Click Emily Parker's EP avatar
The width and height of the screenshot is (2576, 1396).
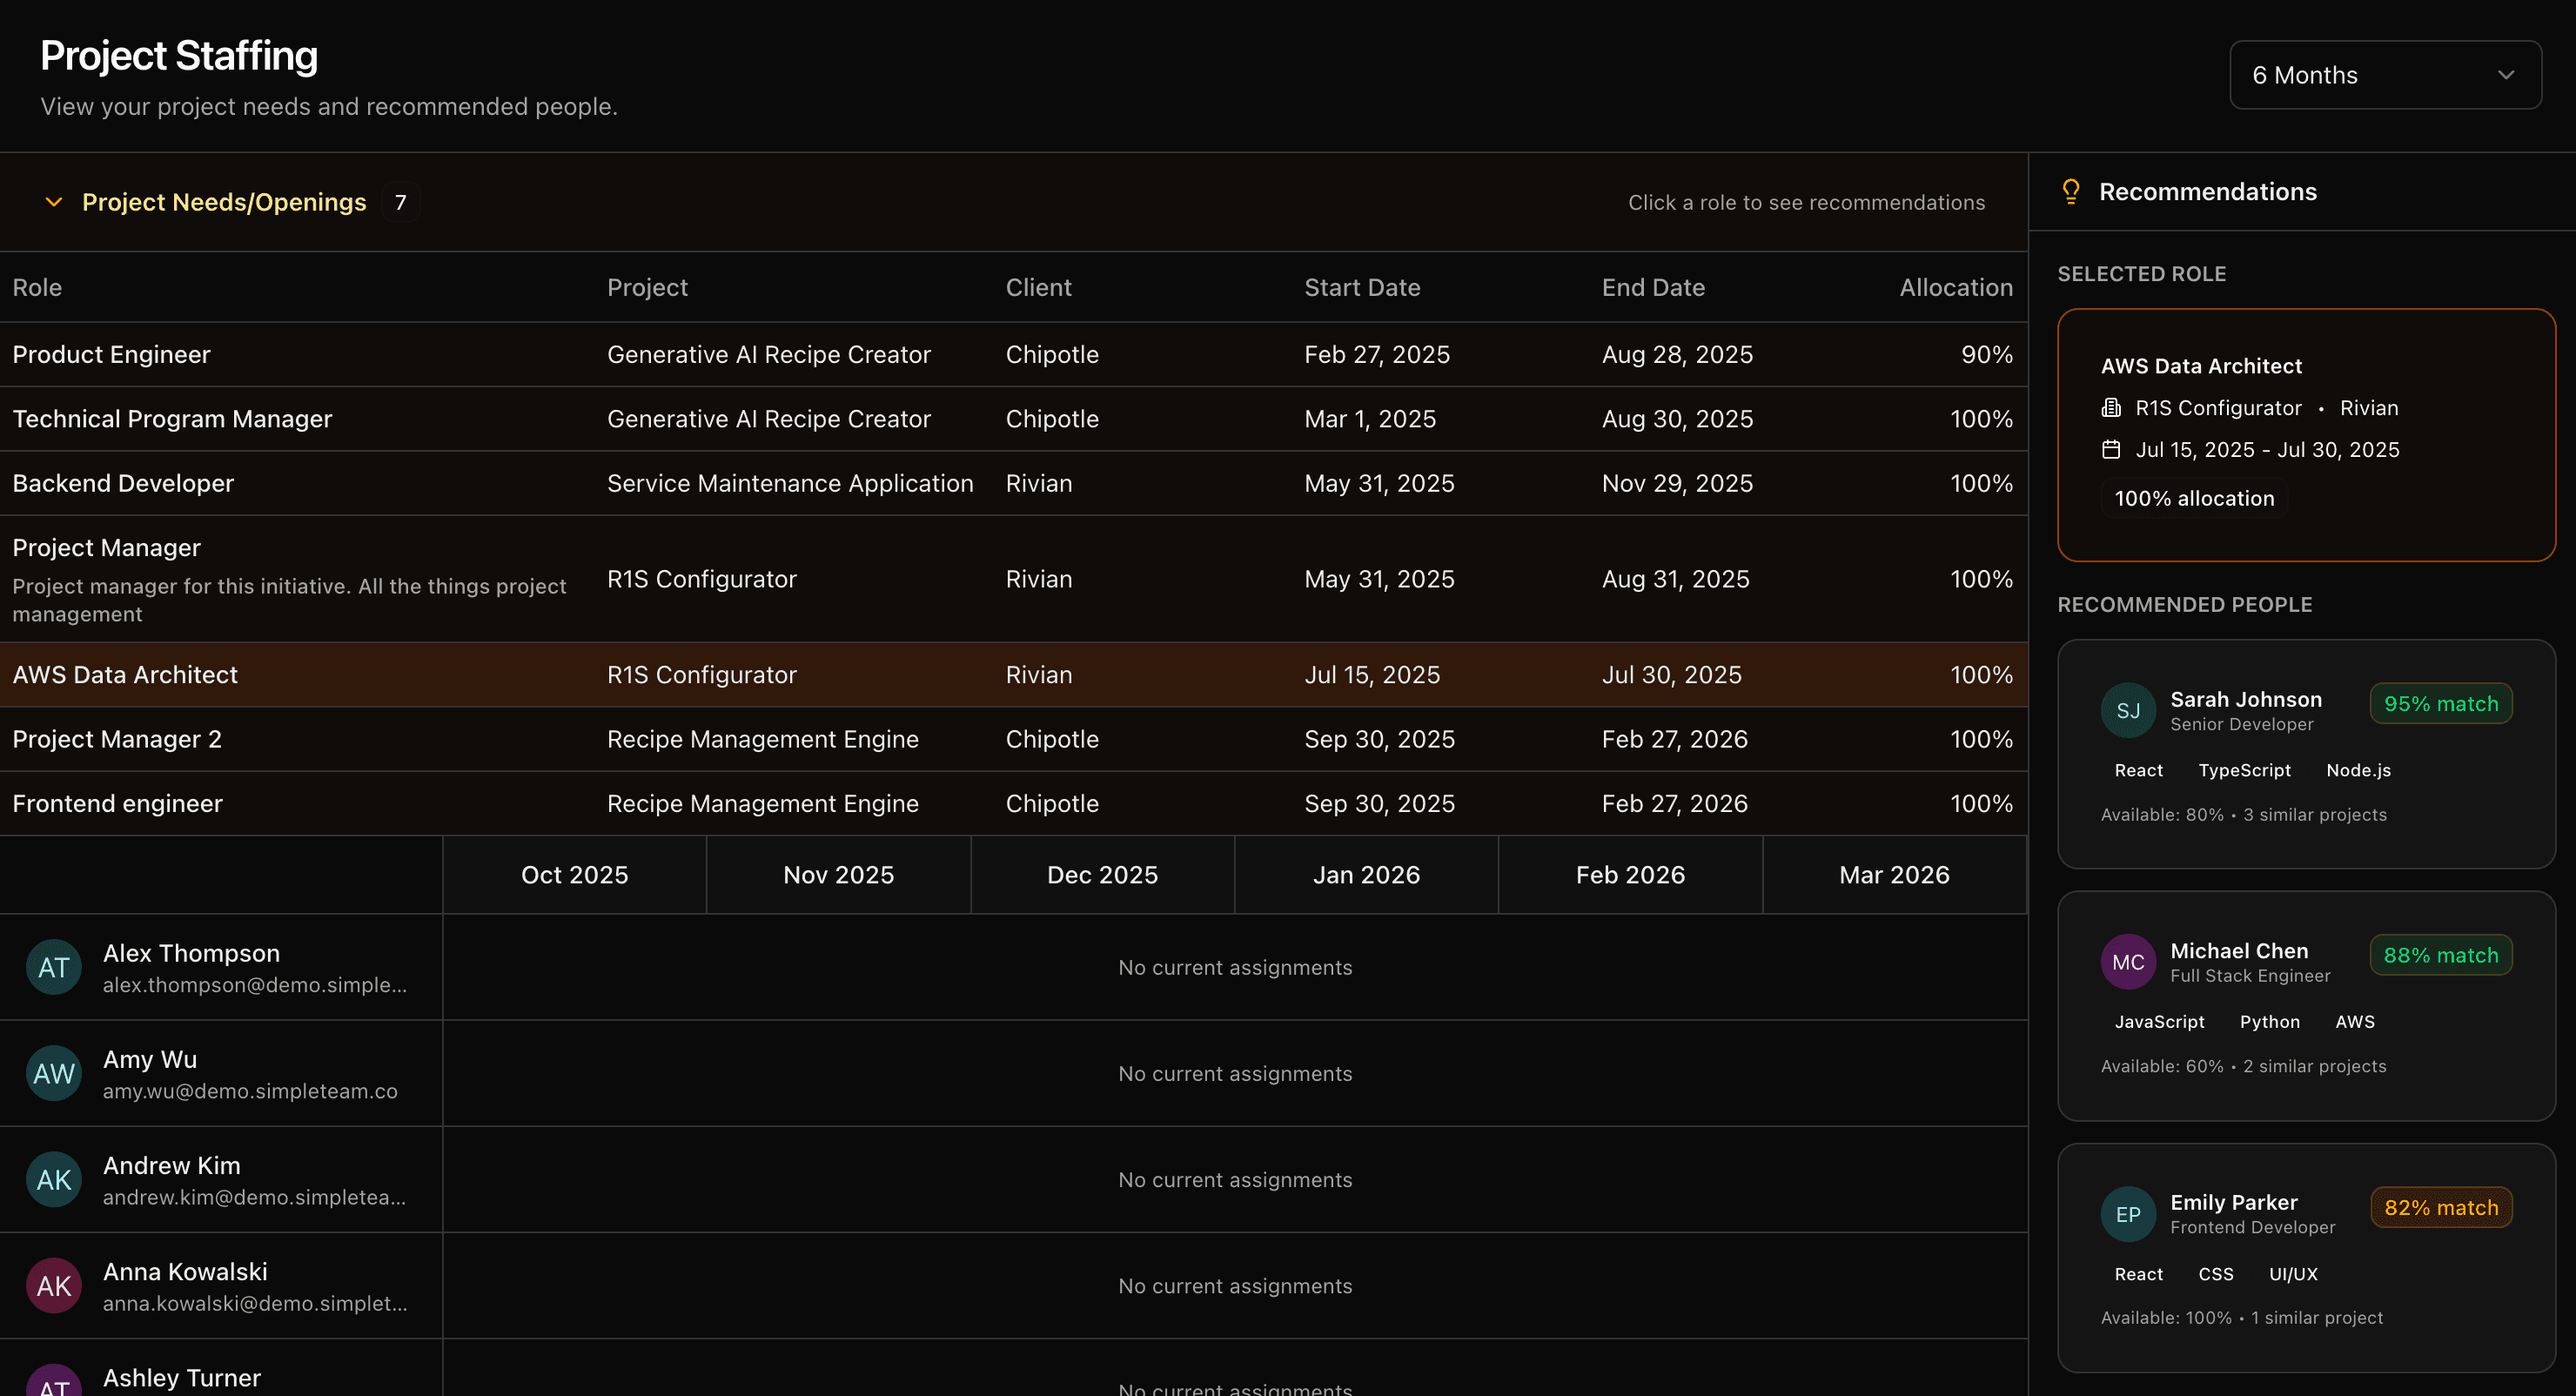pos(2128,1214)
